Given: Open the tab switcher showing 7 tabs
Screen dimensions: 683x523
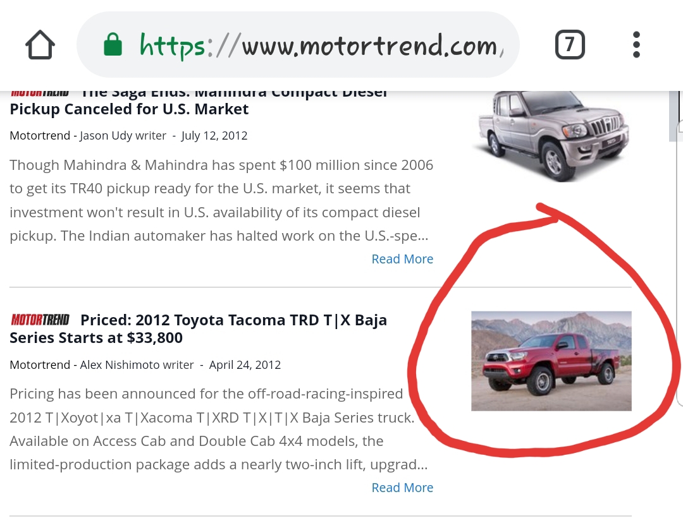Looking at the screenshot, I should 569,45.
